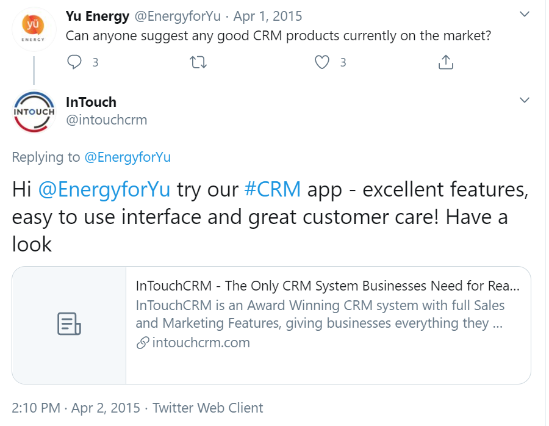Click the @intouchcrm handle
This screenshot has width=549, height=426.
[106, 120]
